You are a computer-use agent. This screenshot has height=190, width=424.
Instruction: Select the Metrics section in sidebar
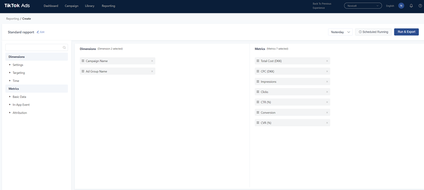click(36, 89)
